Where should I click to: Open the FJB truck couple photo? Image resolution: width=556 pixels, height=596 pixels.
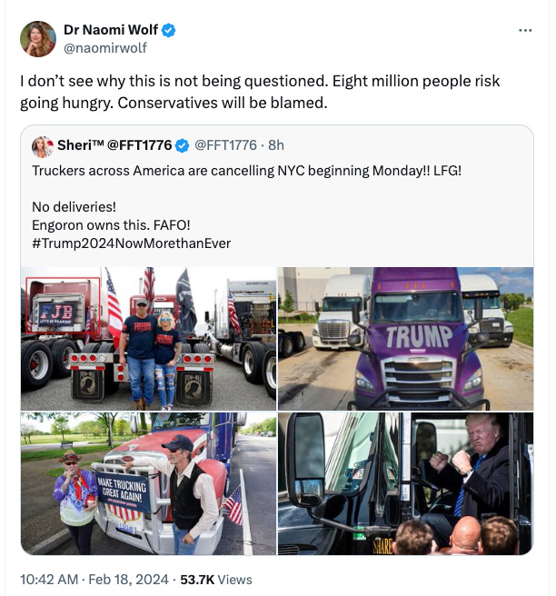point(149,338)
